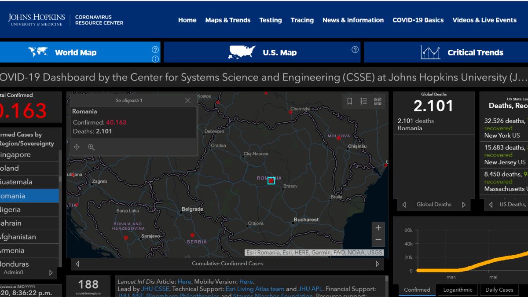The height and width of the screenshot is (297, 528).
Task: Select the red Romania marker on map
Action: [271, 180]
